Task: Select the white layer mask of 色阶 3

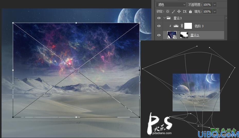Action: click(x=188, y=26)
